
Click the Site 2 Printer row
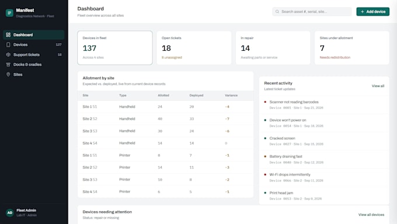tap(165, 167)
